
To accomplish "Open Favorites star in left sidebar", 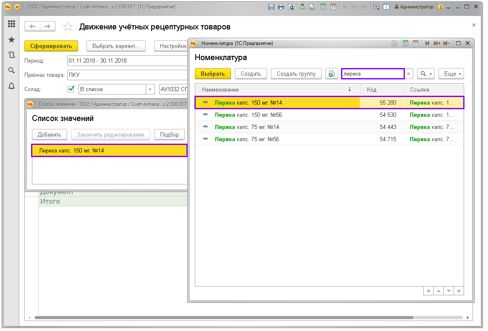I will point(11,39).
